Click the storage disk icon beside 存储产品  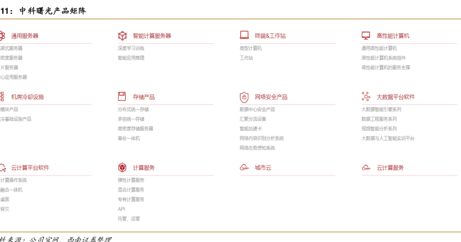click(122, 97)
